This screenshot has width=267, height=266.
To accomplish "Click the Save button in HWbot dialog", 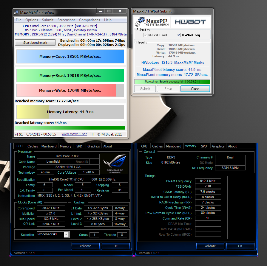I will tap(168, 88).
